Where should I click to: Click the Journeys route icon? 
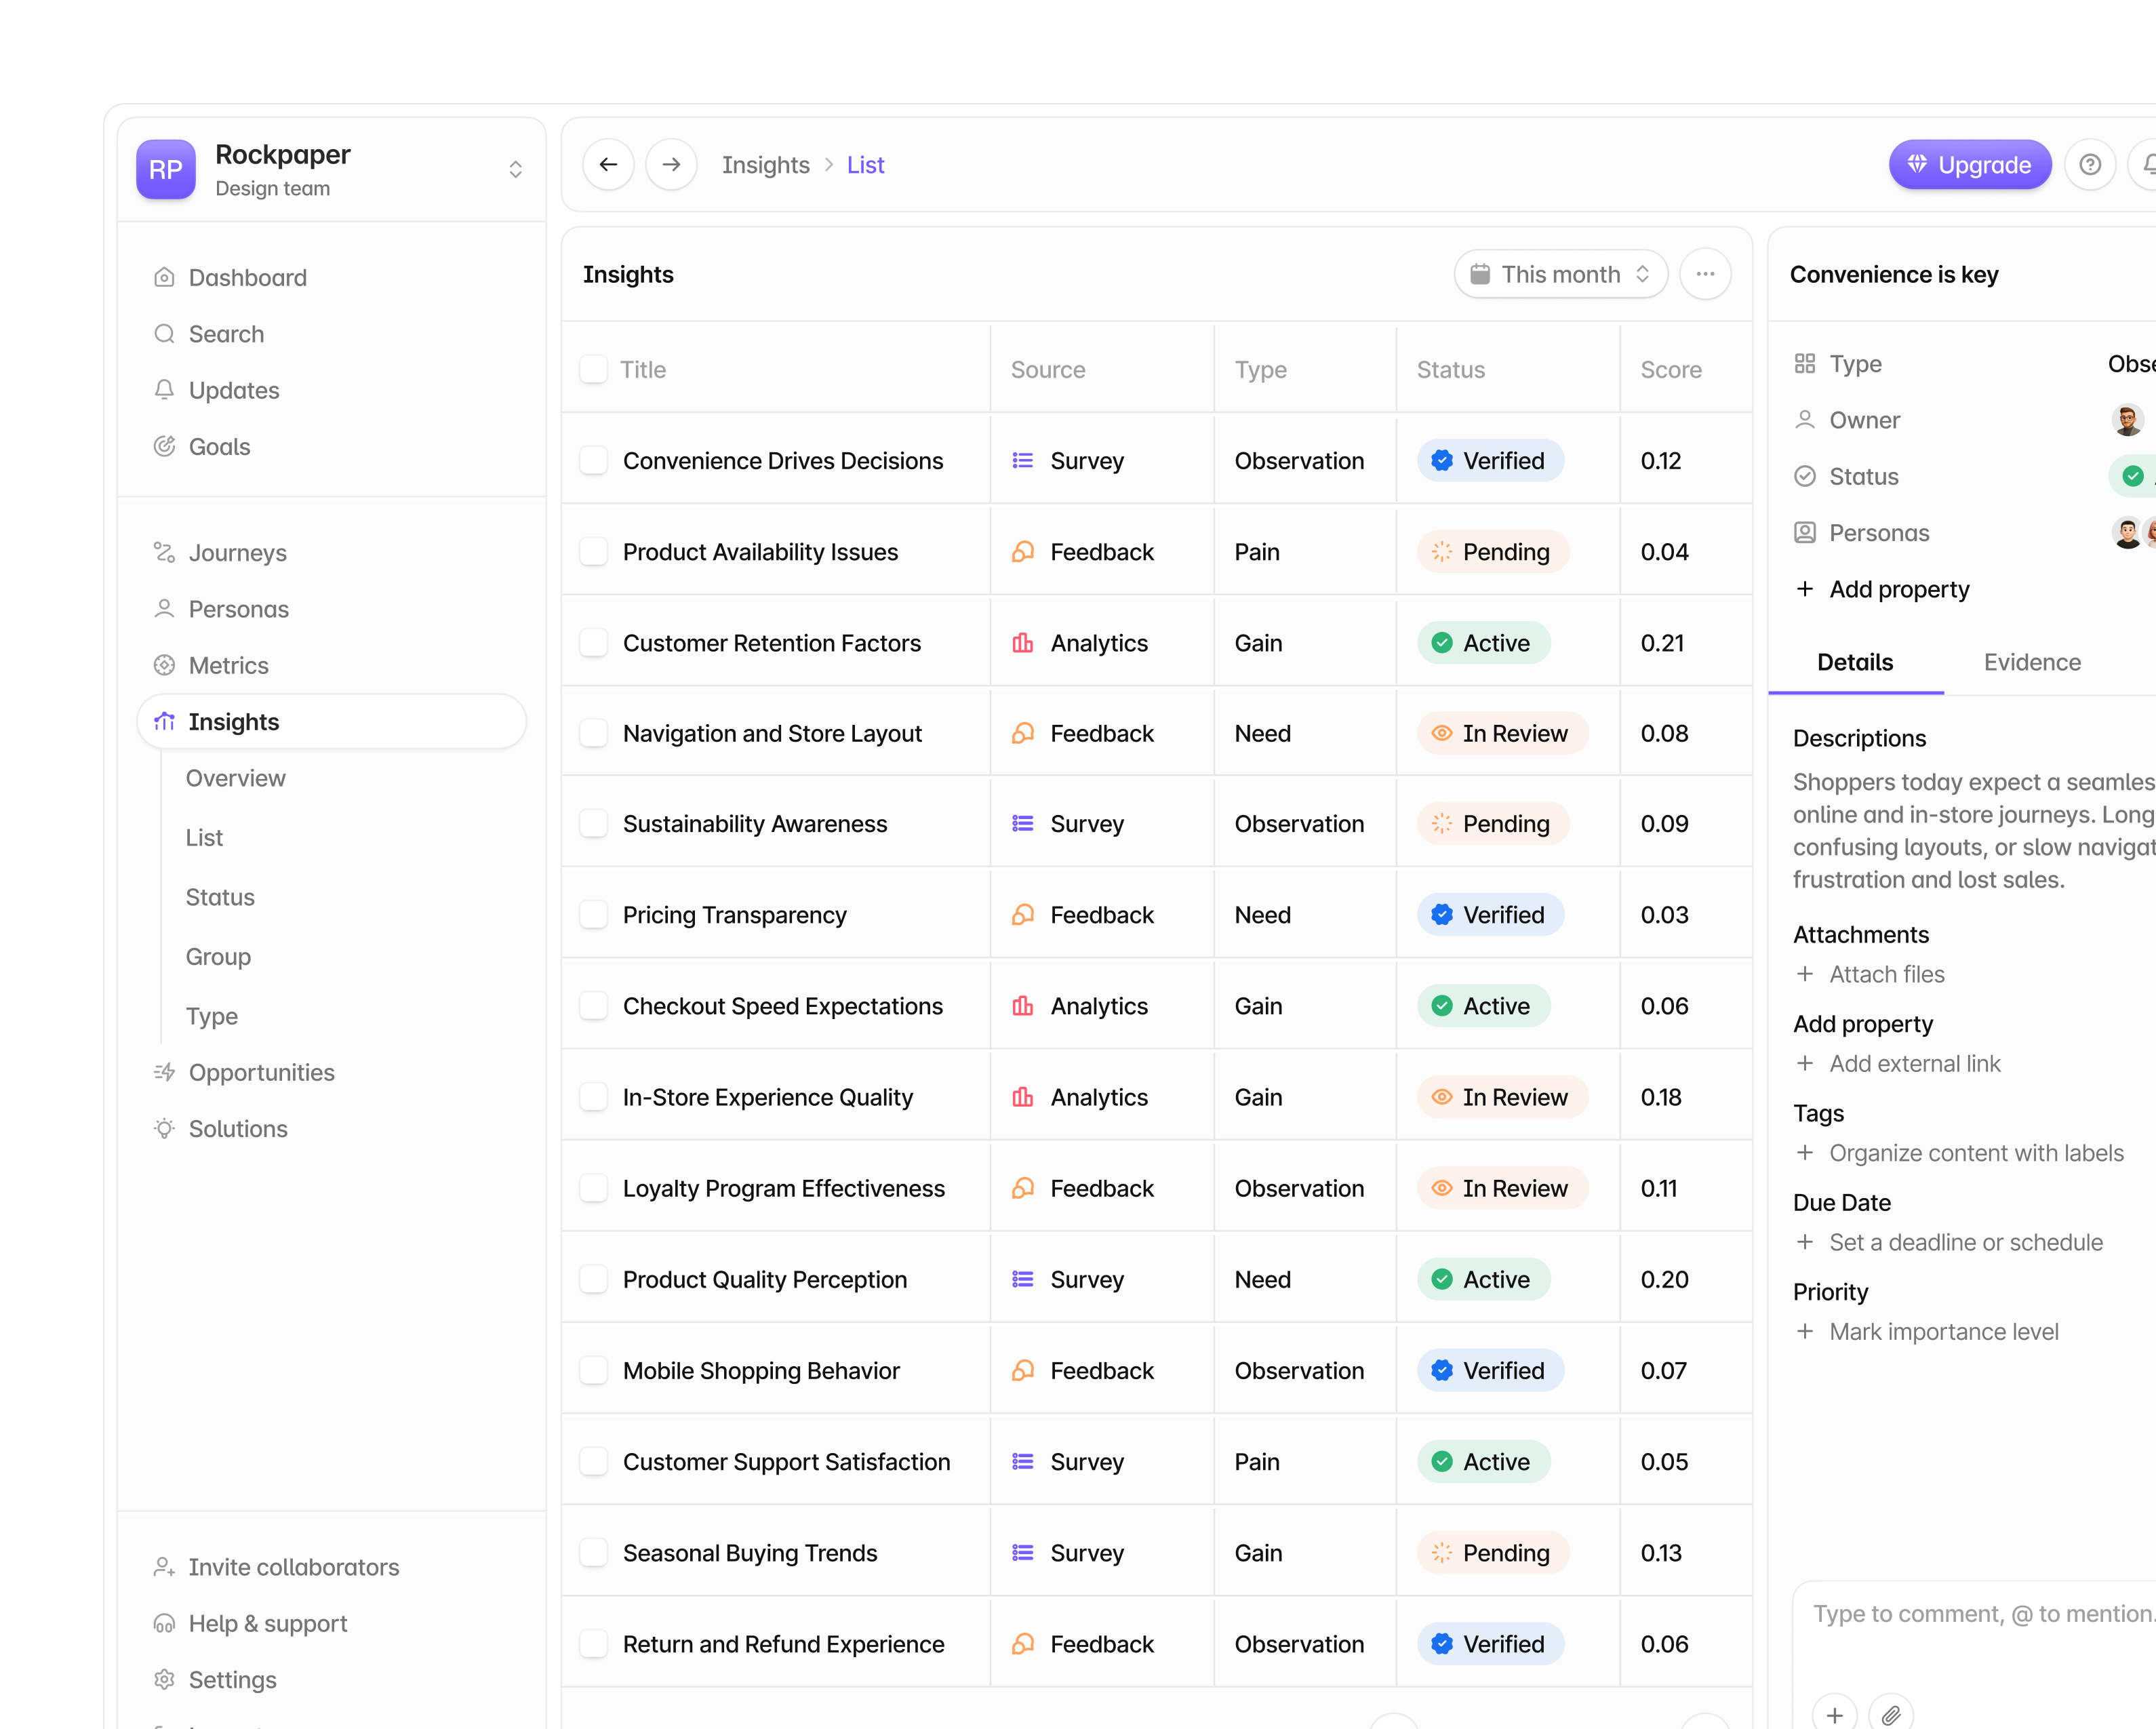point(164,552)
